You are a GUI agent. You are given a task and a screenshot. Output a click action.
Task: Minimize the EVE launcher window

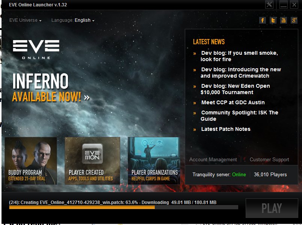click(x=284, y=4)
